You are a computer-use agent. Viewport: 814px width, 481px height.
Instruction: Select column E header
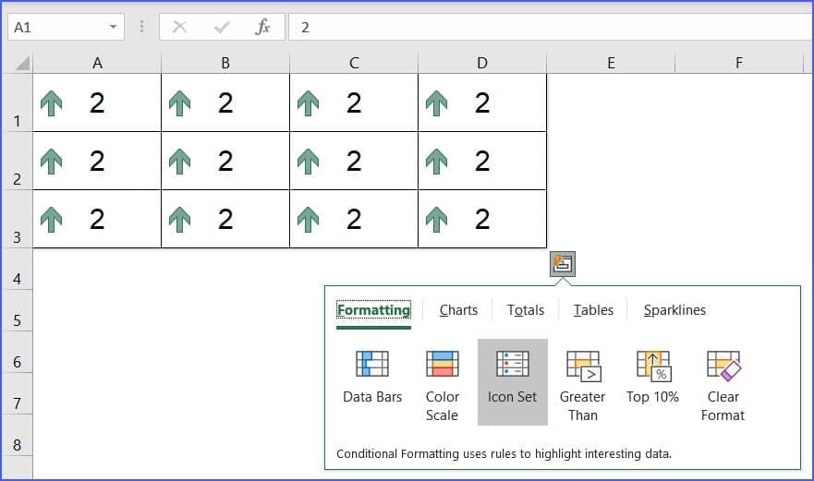(x=611, y=64)
